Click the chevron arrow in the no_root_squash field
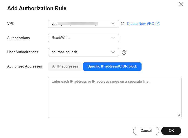The height and width of the screenshot is (138, 188). [x=113, y=52]
